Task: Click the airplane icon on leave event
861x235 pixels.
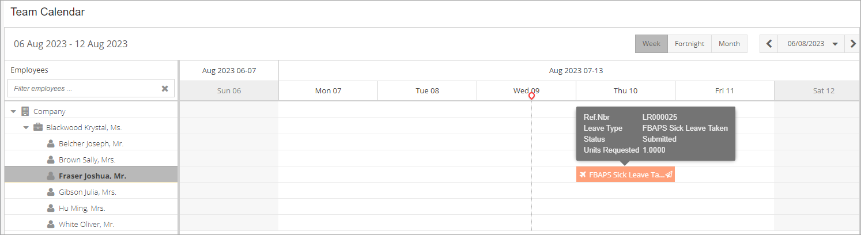Action: point(583,175)
